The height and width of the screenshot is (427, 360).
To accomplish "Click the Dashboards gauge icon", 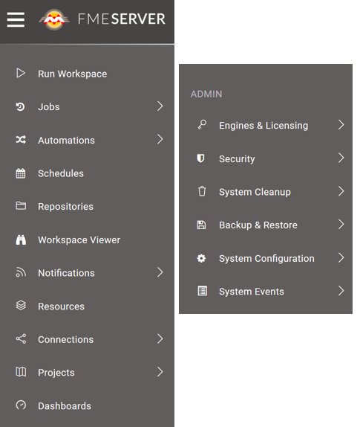I will (21, 405).
